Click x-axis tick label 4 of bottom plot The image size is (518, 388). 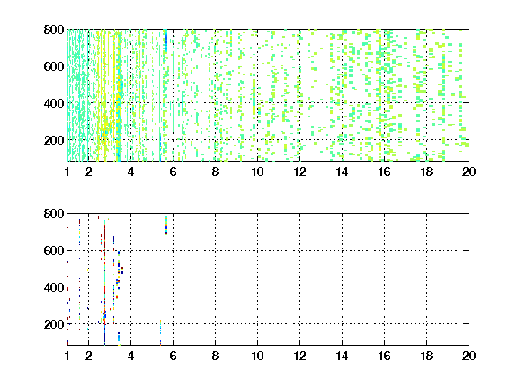(130, 356)
